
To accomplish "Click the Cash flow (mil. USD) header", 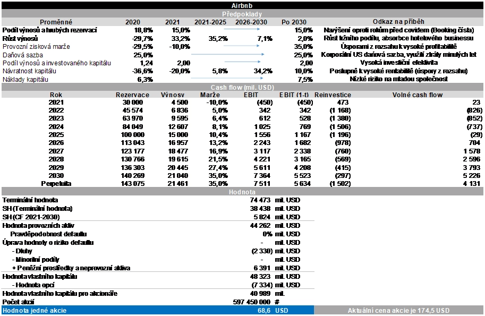I will pos(242,88).
